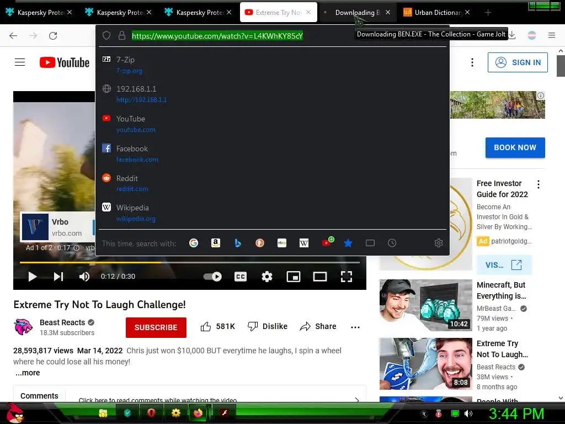
Task: Search open tabs icon
Action: (x=370, y=243)
